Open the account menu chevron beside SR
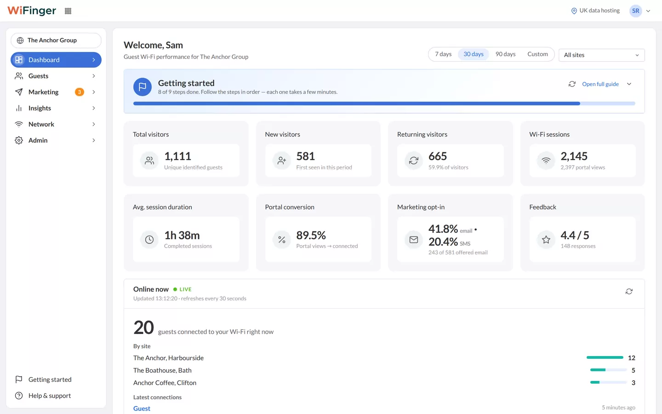662x414 pixels. [x=648, y=11]
